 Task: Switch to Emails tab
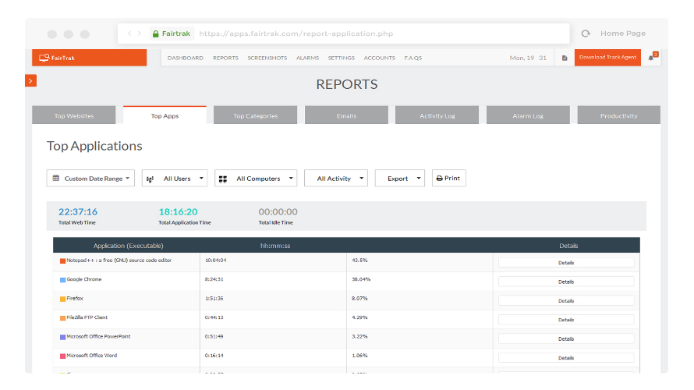[346, 115]
